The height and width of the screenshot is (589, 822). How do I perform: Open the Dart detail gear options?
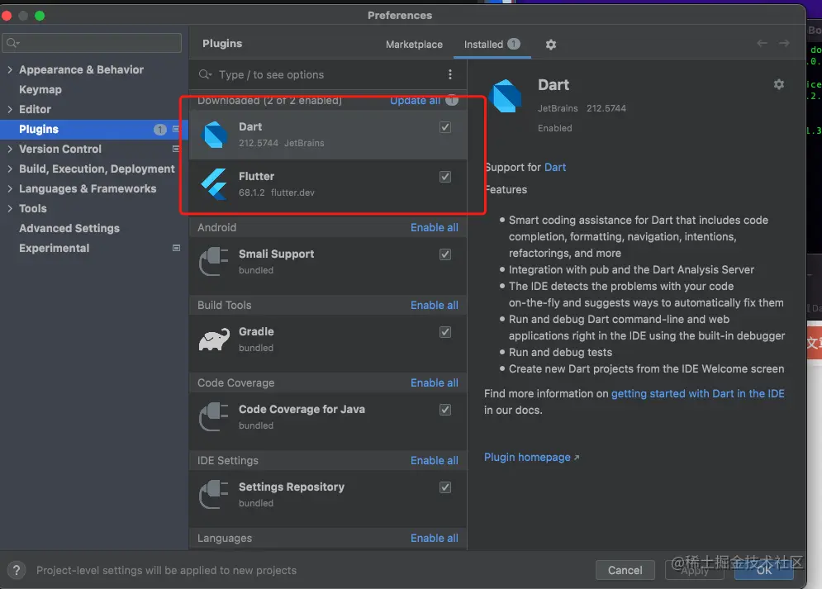(779, 84)
